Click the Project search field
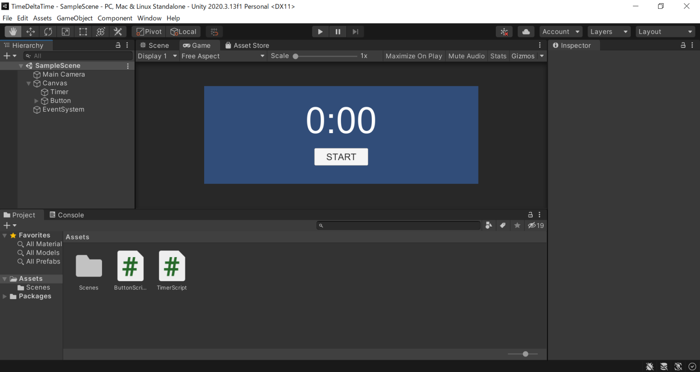This screenshot has width=700, height=372. click(x=399, y=225)
